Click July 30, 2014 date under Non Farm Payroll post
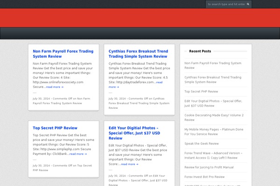The height and width of the screenshot is (186, 280). (41, 99)
